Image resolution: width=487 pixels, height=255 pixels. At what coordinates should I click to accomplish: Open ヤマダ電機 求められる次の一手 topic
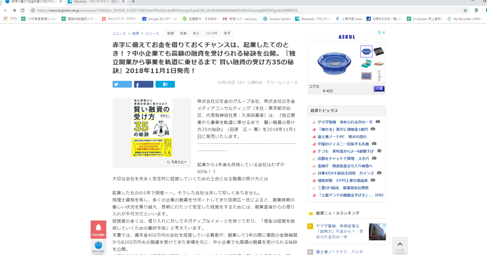coord(345,122)
